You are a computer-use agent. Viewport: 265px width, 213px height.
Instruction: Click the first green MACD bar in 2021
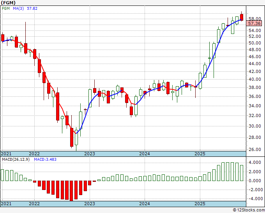point(3,175)
